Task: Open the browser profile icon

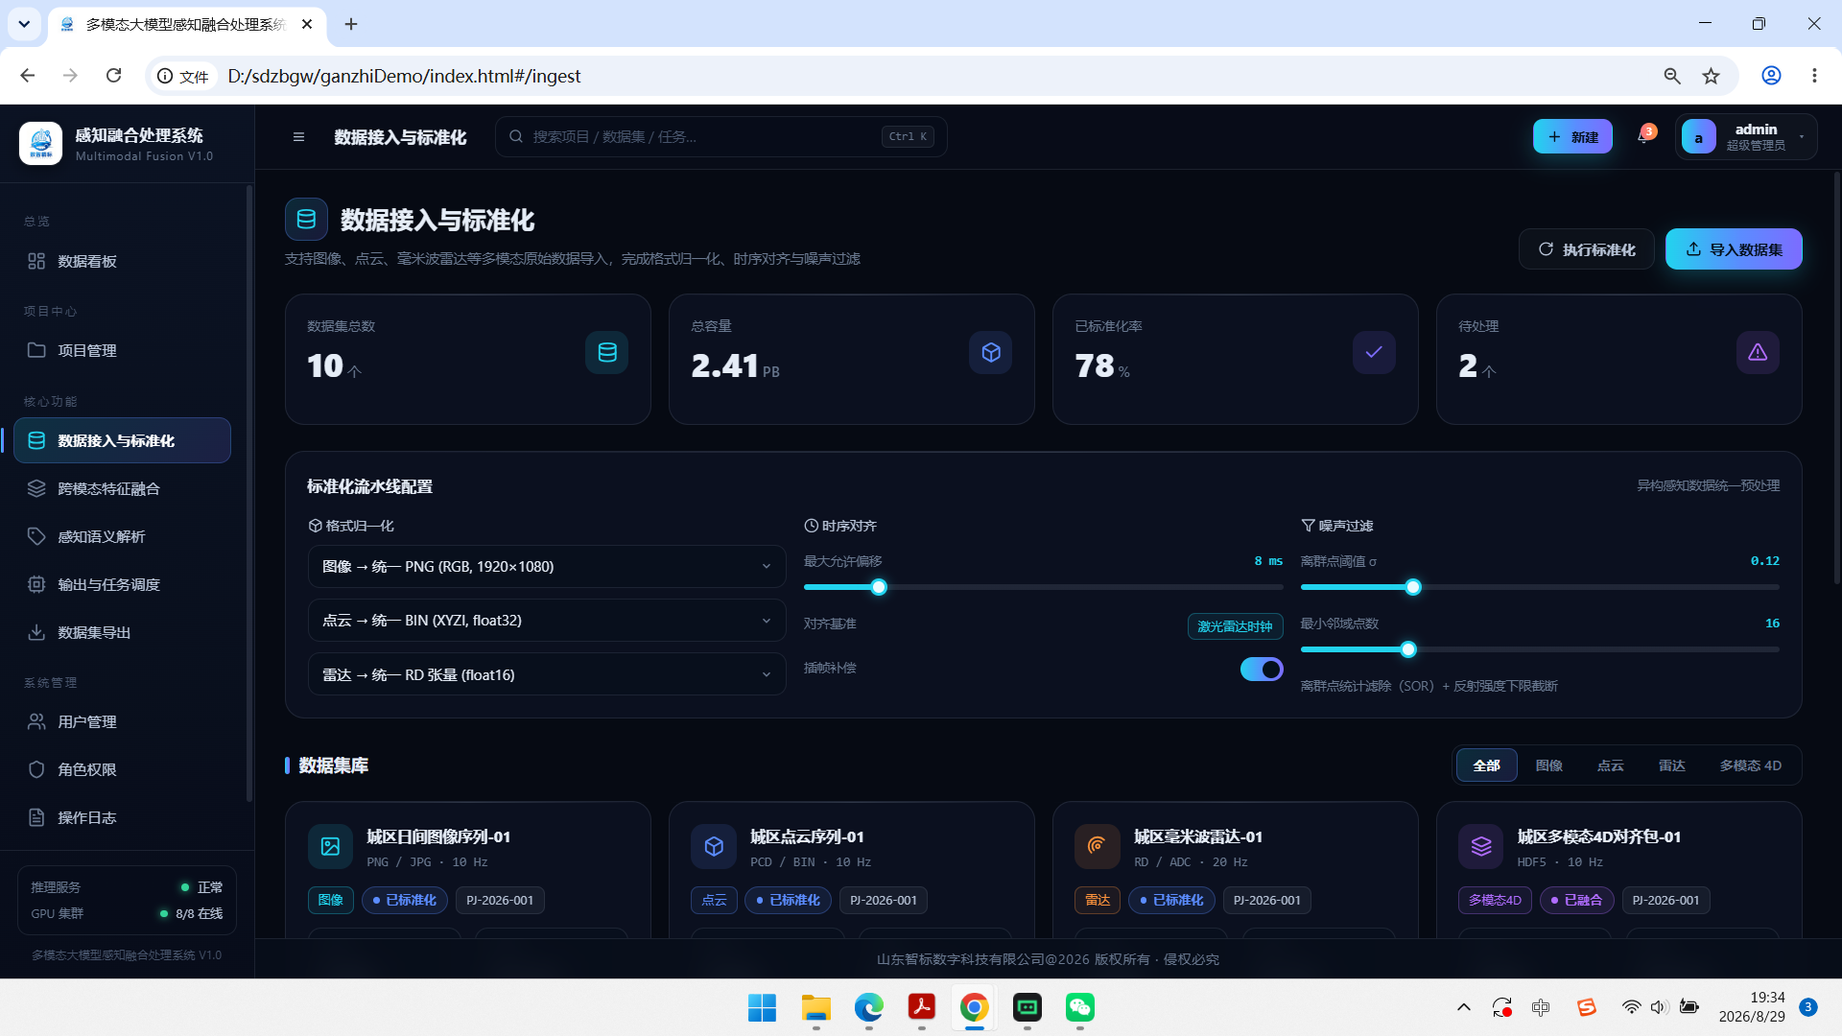Action: (x=1771, y=76)
